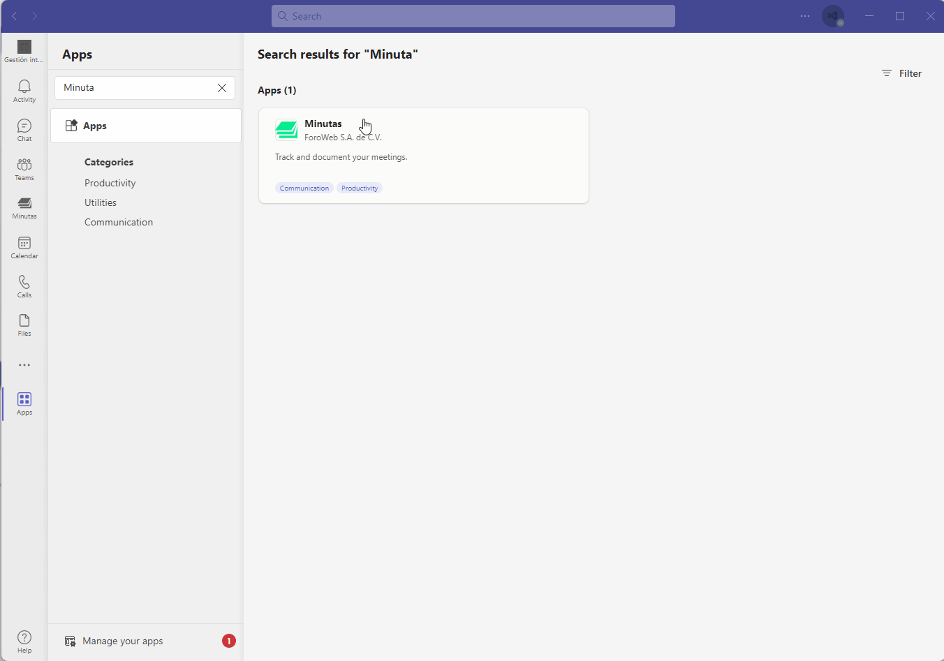Filter by the Productivity category
This screenshot has height=661, width=944.
point(110,183)
